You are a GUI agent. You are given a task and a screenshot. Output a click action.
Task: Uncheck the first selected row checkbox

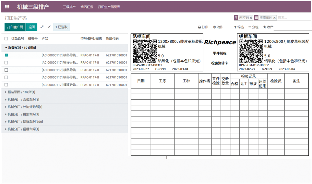coord(6,55)
